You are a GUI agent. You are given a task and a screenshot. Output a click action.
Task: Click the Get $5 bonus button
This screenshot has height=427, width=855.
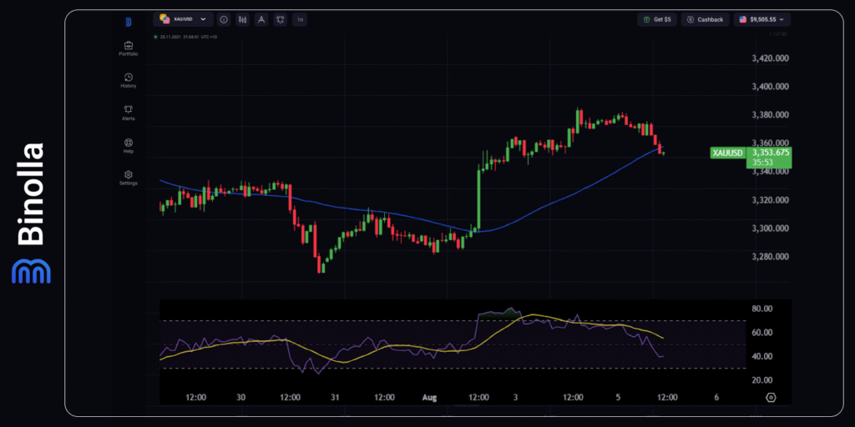point(657,19)
